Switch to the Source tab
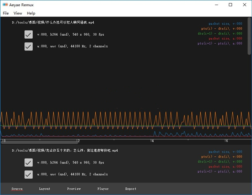 [x=17, y=189]
